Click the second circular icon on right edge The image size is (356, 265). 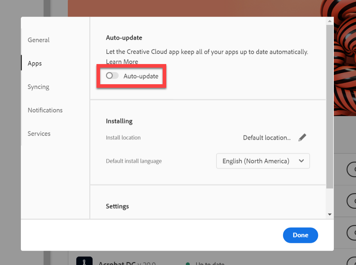354,201
